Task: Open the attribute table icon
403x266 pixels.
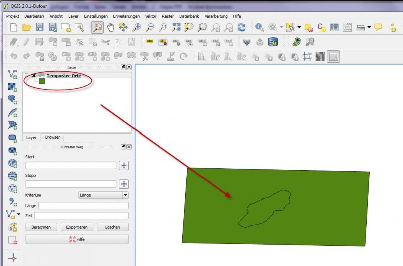Action: click(x=334, y=27)
